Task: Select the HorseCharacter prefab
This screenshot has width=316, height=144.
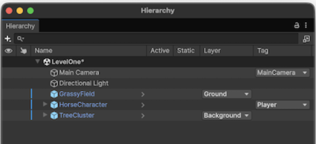Action: tap(83, 105)
